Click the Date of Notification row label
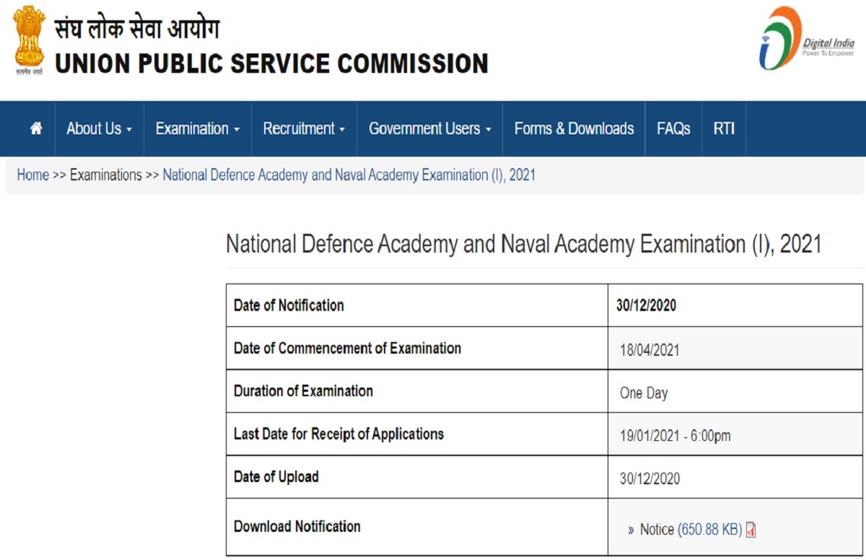Viewport: 866px width, 560px height. click(289, 305)
